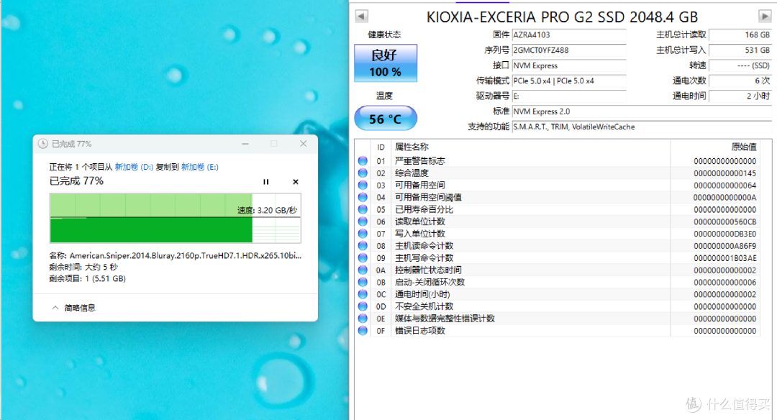This screenshot has width=777, height=420.
Task: Go to next disk using the right arrow
Action: (x=765, y=17)
